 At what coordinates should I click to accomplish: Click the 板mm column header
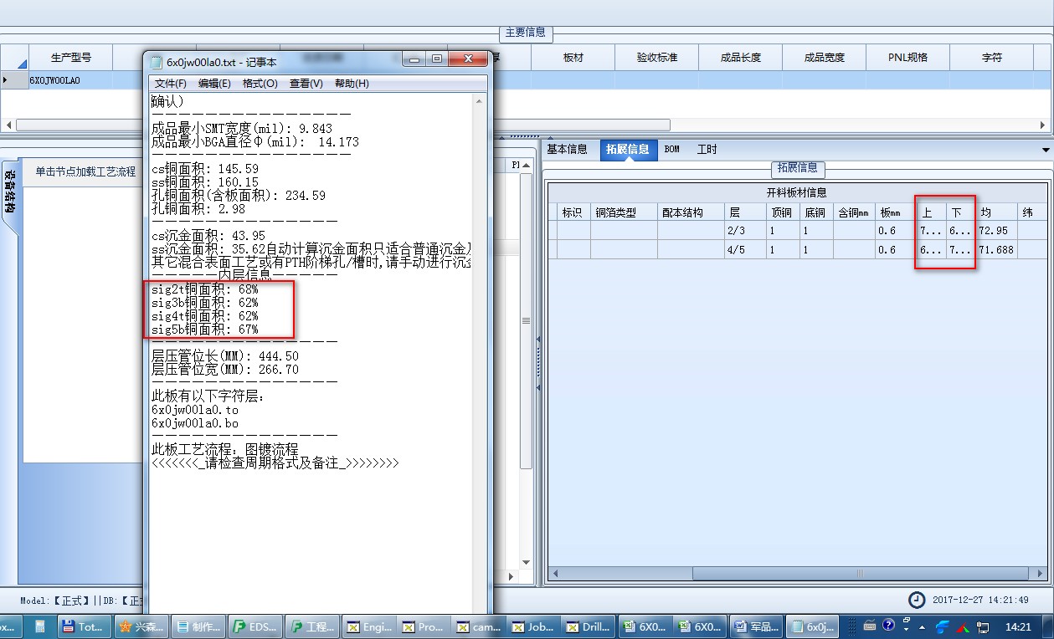896,212
